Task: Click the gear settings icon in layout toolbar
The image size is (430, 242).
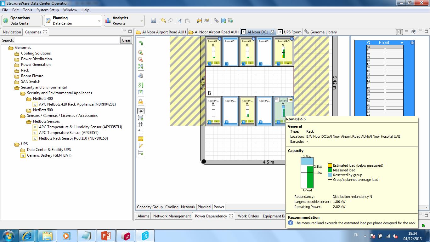Action: 141,76
